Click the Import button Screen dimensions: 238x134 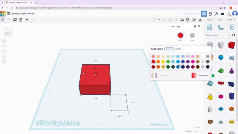tap(209, 20)
